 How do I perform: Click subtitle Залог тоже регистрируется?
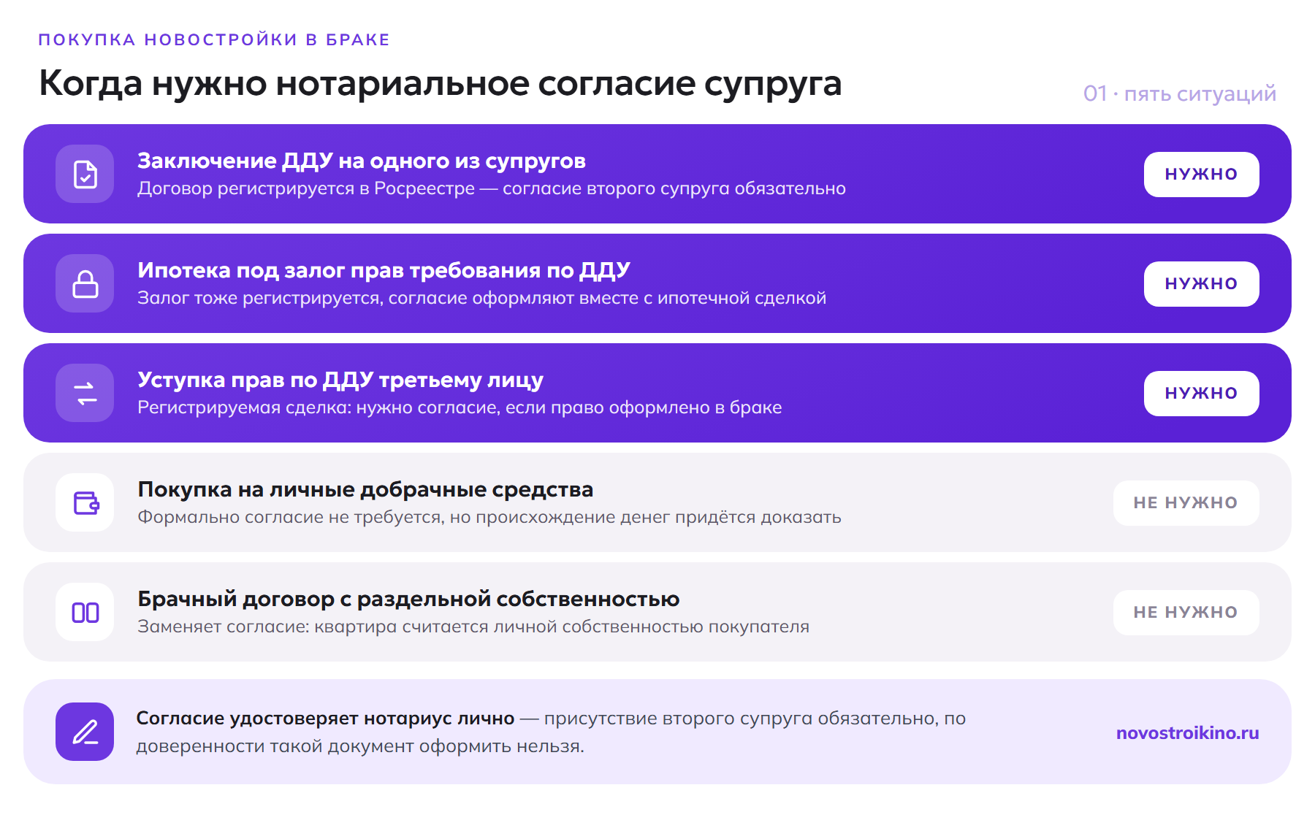coord(482,298)
